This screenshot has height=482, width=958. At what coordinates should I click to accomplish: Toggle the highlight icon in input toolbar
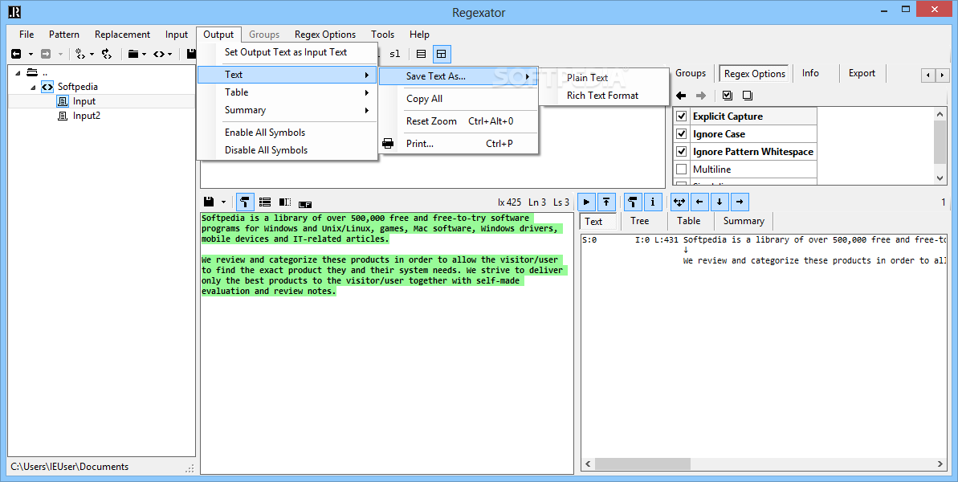pyautogui.click(x=244, y=202)
